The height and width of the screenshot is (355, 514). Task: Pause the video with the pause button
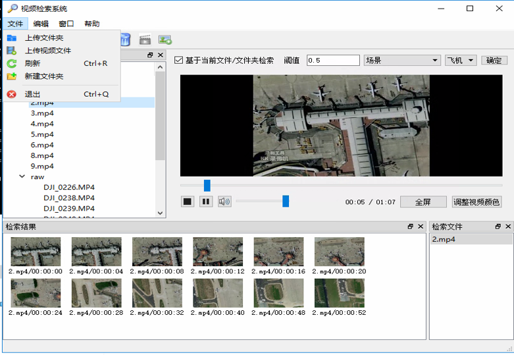click(206, 202)
